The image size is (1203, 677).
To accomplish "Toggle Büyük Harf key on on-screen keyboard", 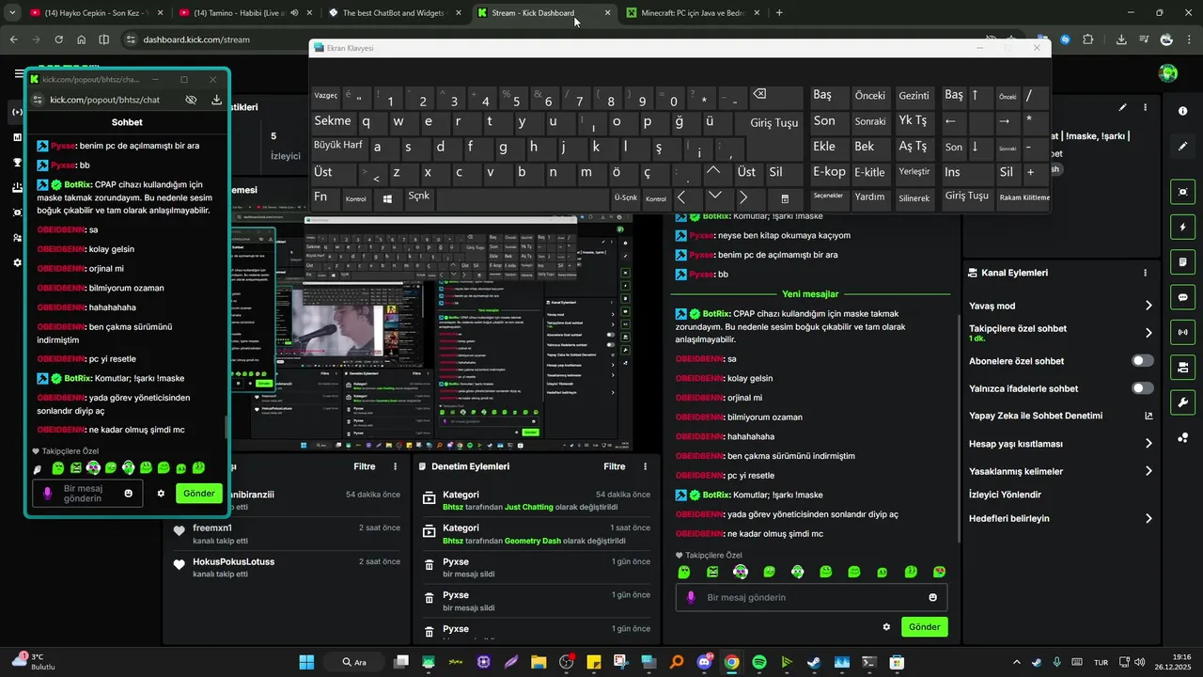I will click(x=338, y=147).
